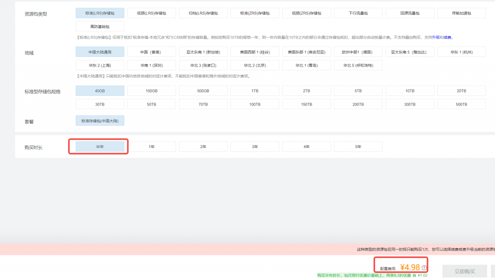Viewport: 495px width, 278px height.
Task: Choose the 50TB storage package size
Action: [152, 104]
